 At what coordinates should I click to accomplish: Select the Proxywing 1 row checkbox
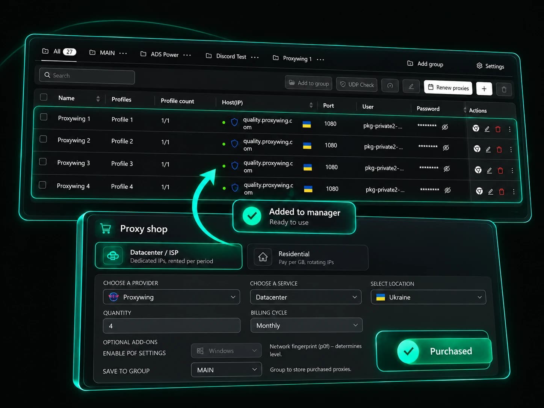44,117
